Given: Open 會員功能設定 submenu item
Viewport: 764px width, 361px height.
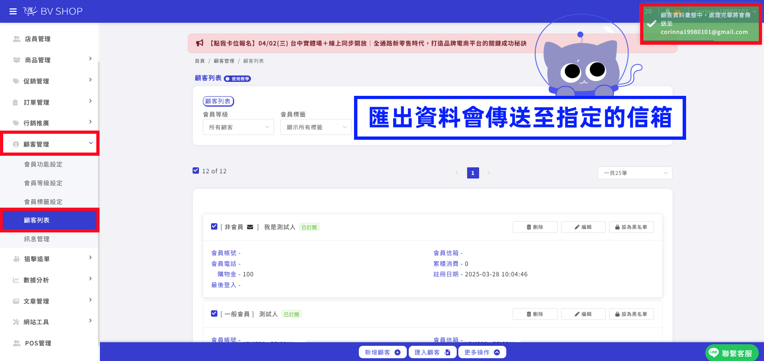Looking at the screenshot, I should click(x=43, y=164).
